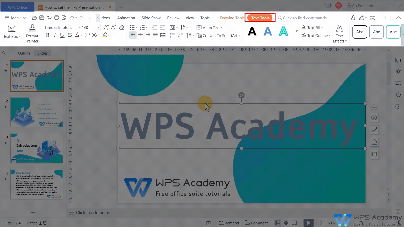The image size is (404, 227).
Task: Select slide 3 Introduction thumbnail
Action: [37, 148]
